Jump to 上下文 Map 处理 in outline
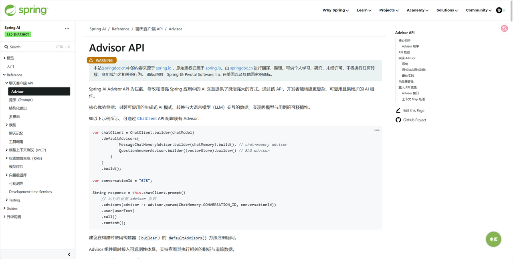Image resolution: width=513 pixels, height=259 pixels. [x=413, y=99]
